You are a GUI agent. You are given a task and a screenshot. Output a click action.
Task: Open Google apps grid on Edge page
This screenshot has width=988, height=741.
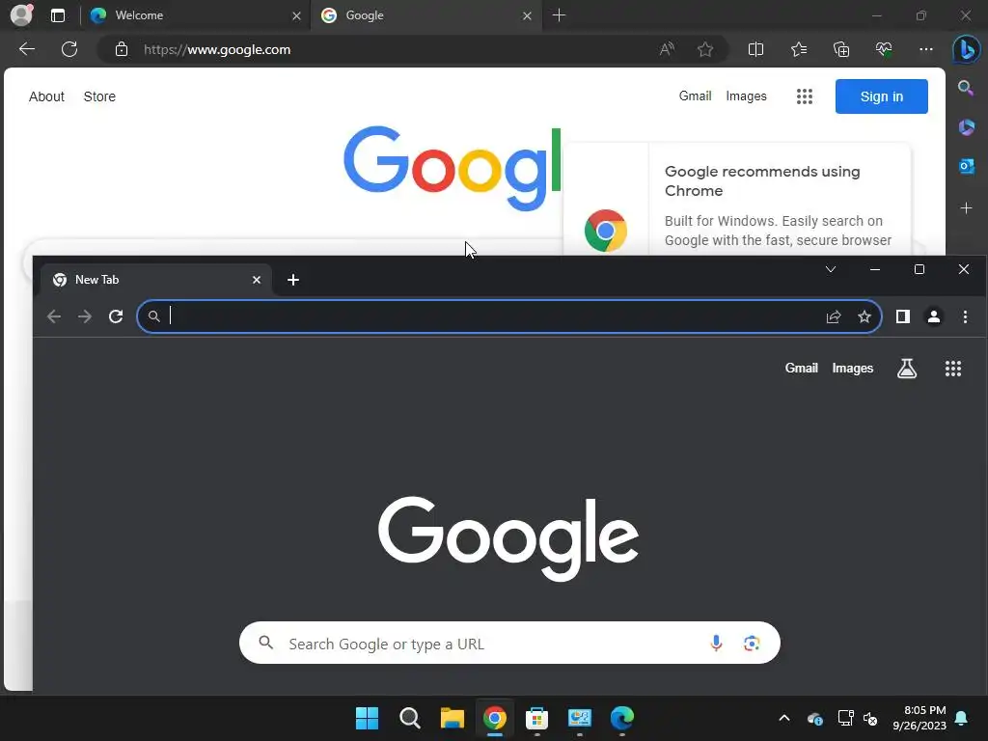coord(804,96)
